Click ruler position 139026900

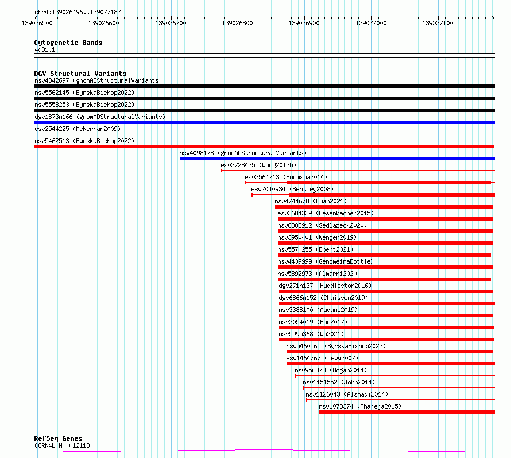(x=304, y=23)
